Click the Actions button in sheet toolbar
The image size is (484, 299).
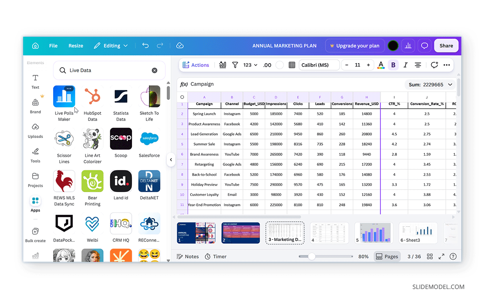click(196, 65)
